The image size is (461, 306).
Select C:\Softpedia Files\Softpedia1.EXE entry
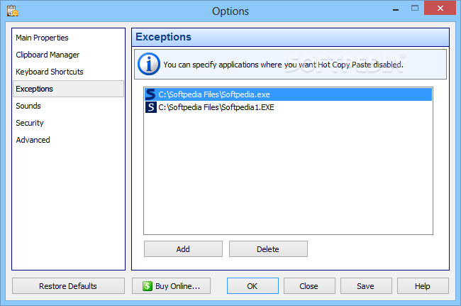tap(288, 107)
